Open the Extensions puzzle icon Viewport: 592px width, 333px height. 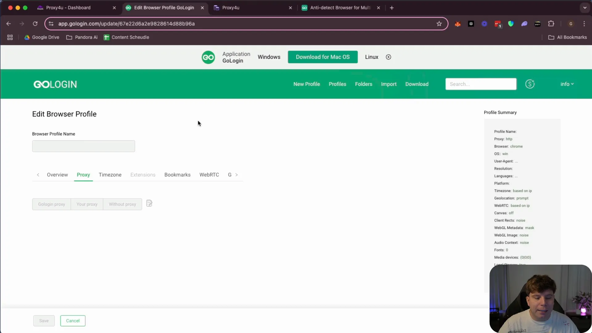551,24
